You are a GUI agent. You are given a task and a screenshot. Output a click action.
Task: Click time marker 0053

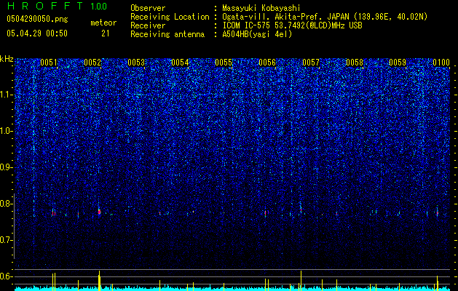coord(136,63)
